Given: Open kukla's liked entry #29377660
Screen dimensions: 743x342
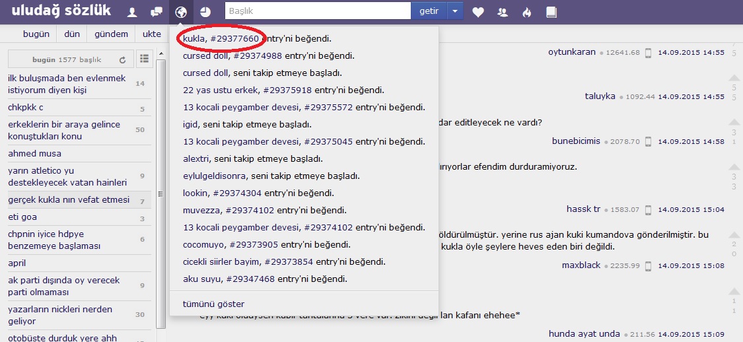Looking at the screenshot, I should click(x=235, y=39).
